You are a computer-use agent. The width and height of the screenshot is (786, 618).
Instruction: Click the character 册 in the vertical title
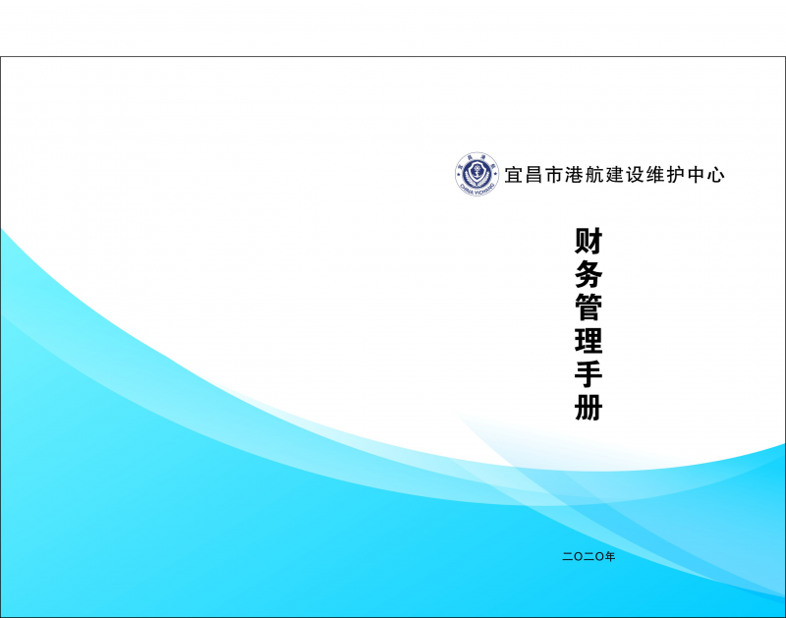[x=588, y=407]
